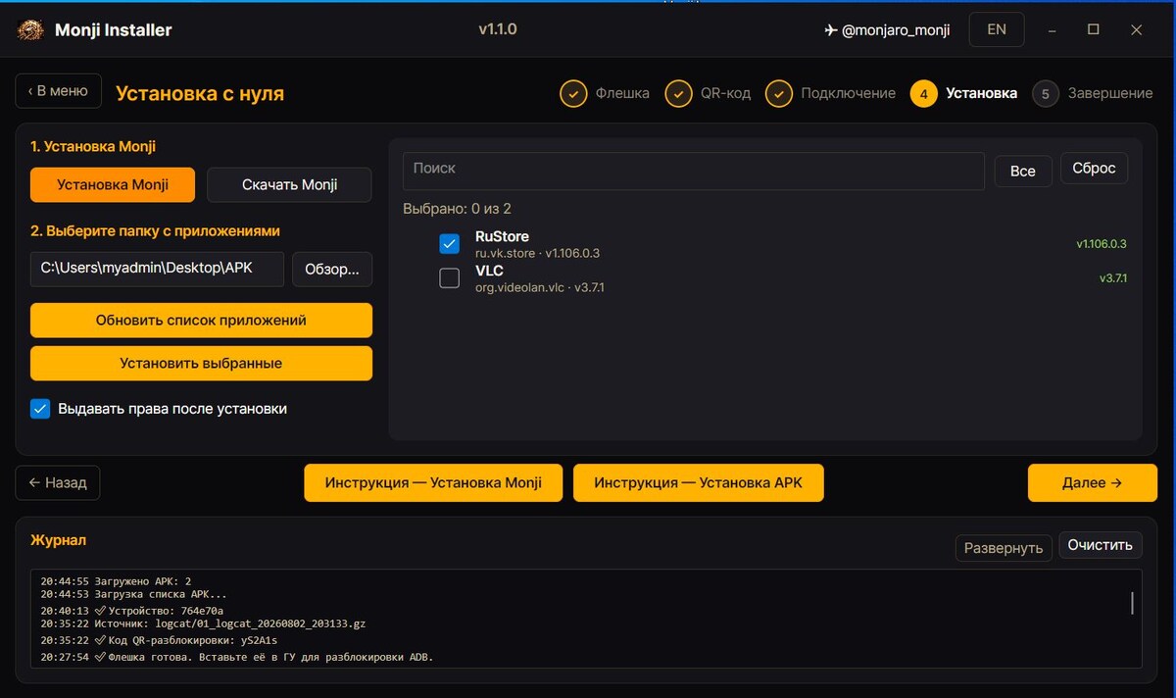Viewport: 1176px width, 698px height.
Task: Click log line with logcat source file
Action: click(203, 623)
